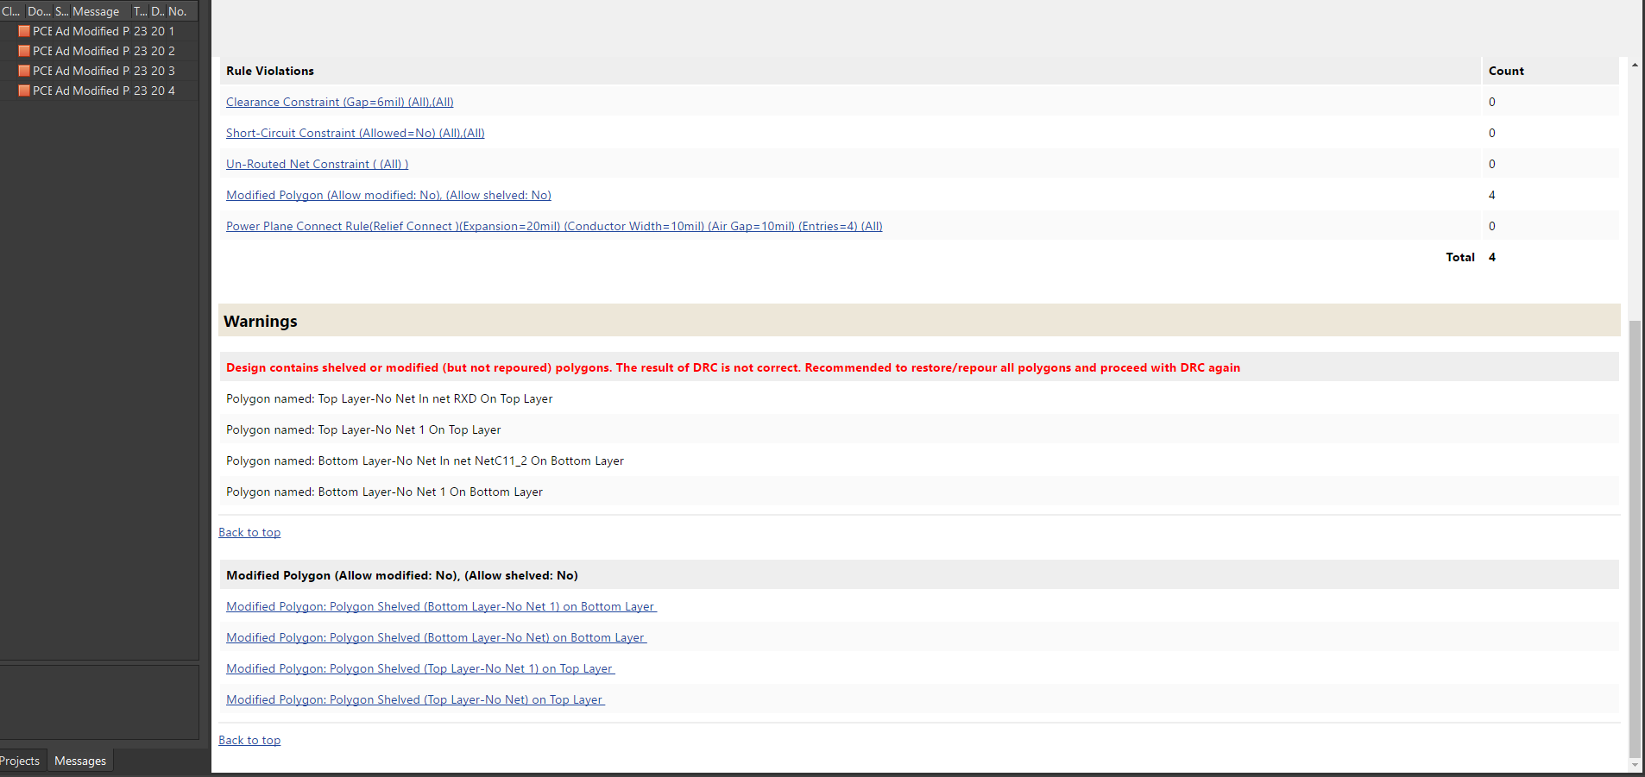Open Polygon Shelved (Bottom Layer-No Net 1) violation link
1645x777 pixels.
[x=441, y=606]
